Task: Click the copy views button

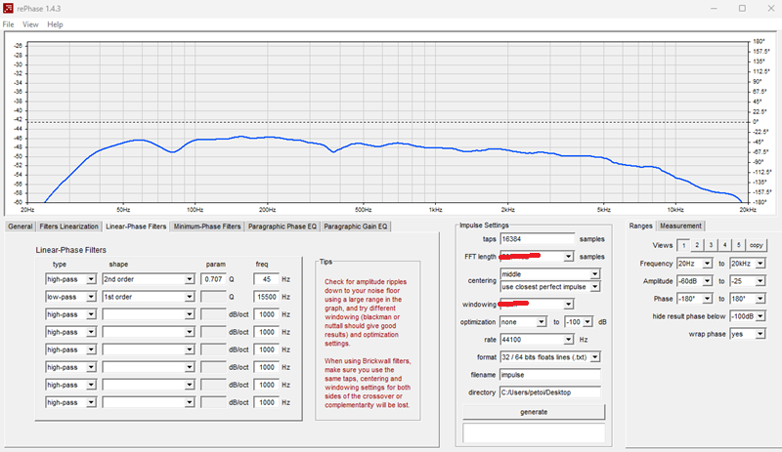Action: [x=756, y=245]
